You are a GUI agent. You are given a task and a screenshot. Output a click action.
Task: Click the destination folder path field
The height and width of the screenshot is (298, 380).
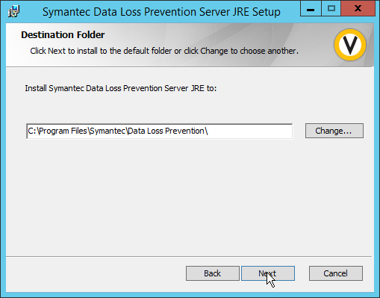pyautogui.click(x=160, y=131)
